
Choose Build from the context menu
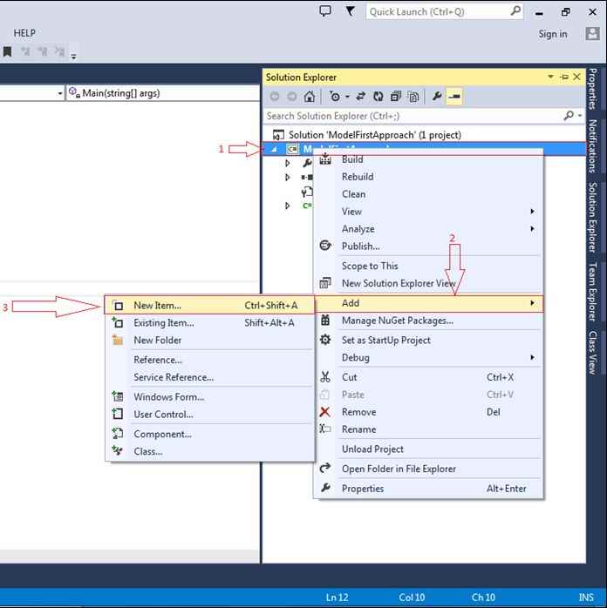tap(428, 159)
